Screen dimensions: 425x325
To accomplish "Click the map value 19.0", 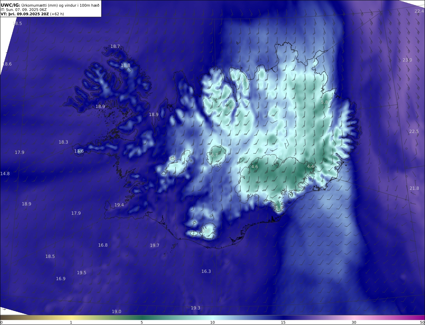I will coord(117,312).
